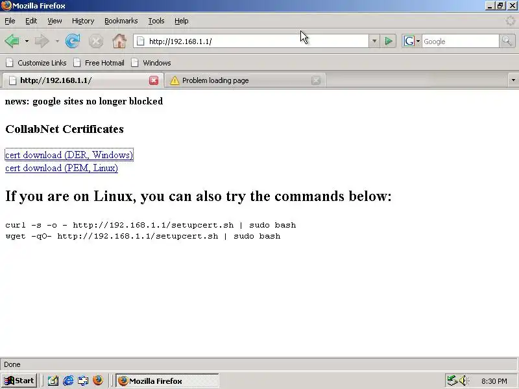The height and width of the screenshot is (389, 519).
Task: Open the Windows bookmark
Action: point(151,63)
